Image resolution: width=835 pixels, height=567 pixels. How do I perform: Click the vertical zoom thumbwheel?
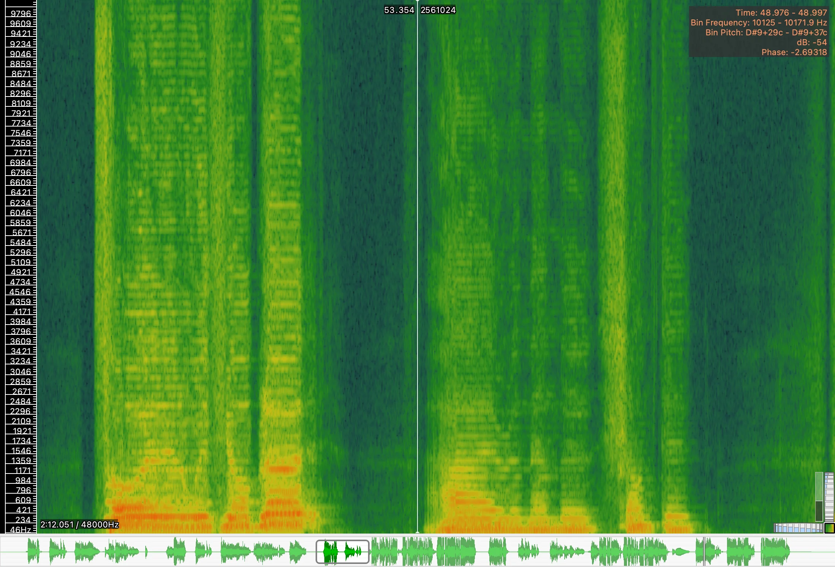[x=829, y=497]
